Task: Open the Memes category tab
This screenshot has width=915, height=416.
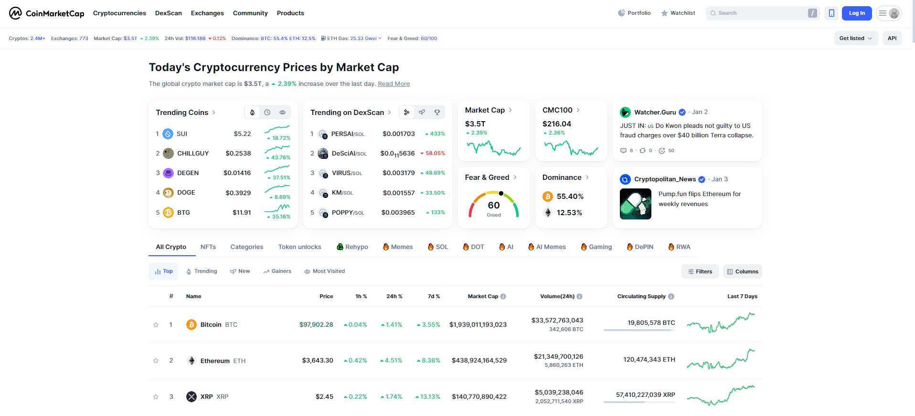Action: 398,247
